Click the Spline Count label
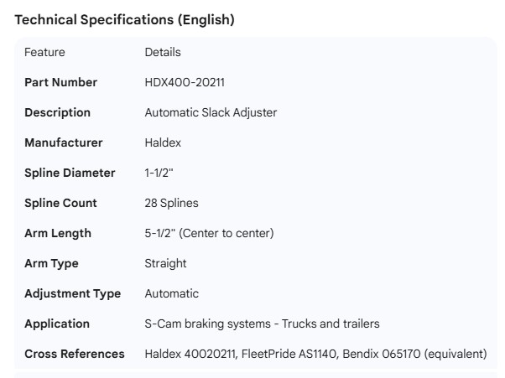Image resolution: width=505 pixels, height=378 pixels. point(60,203)
